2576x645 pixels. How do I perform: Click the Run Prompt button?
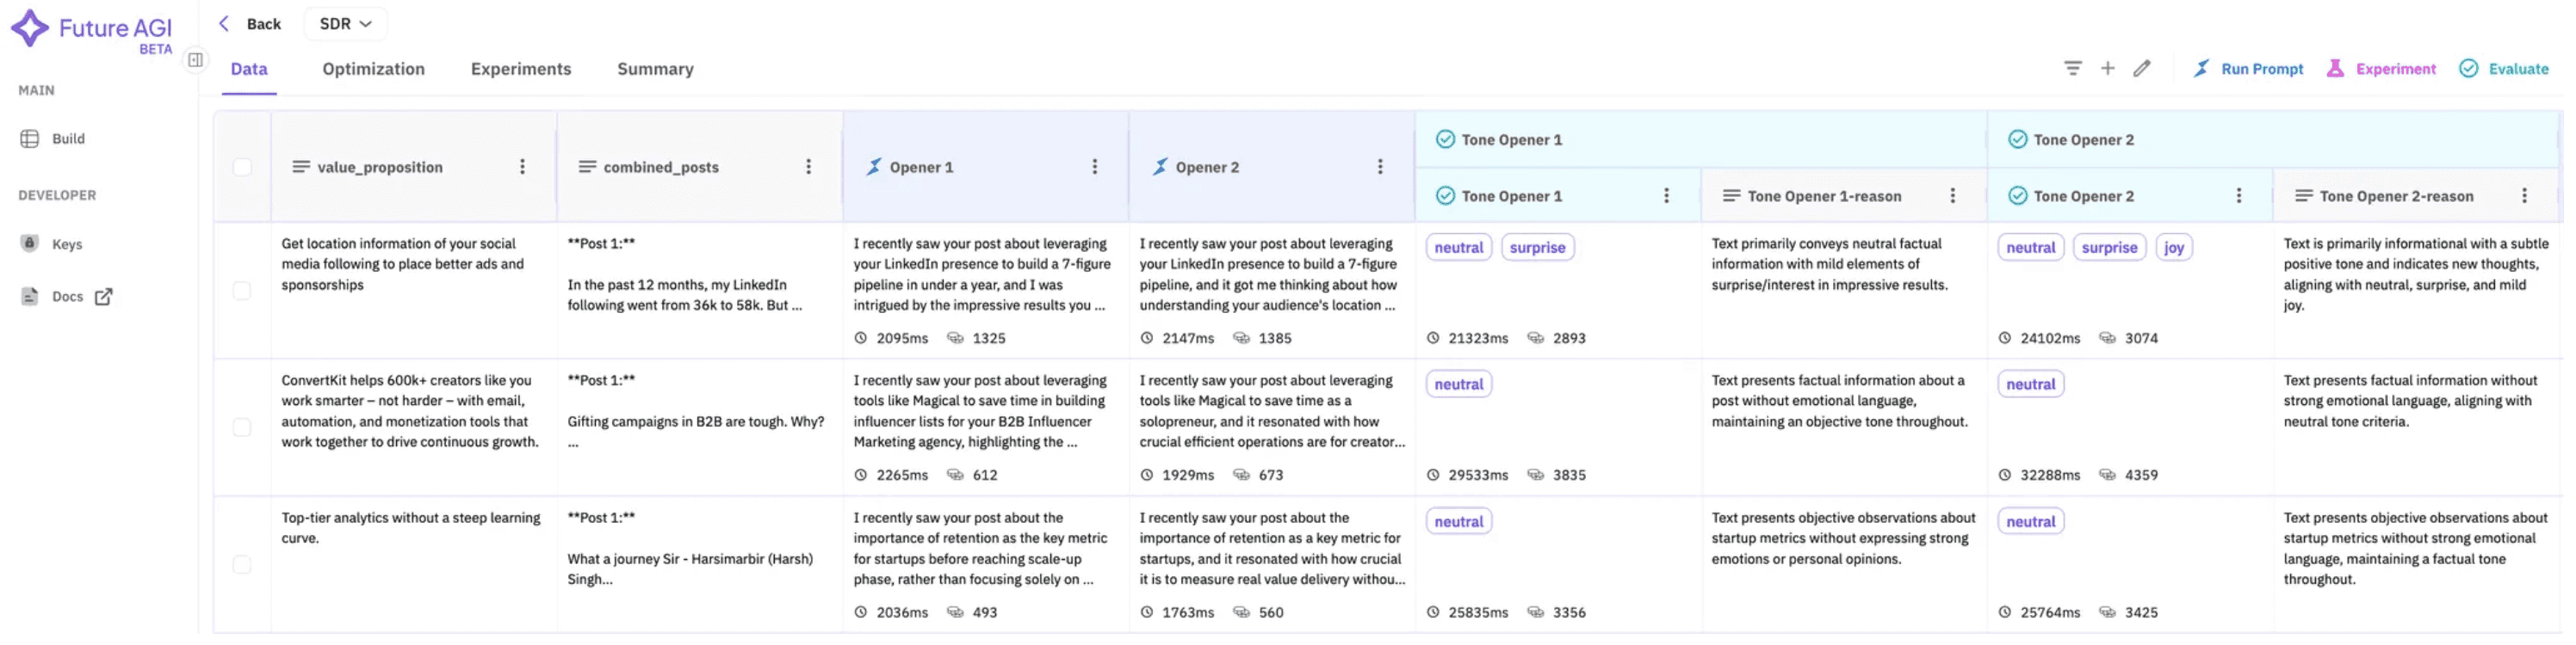(x=2248, y=69)
